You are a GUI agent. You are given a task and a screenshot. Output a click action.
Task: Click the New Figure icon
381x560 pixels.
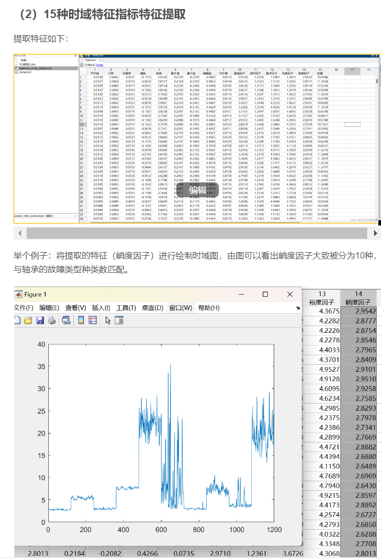pyautogui.click(x=17, y=320)
